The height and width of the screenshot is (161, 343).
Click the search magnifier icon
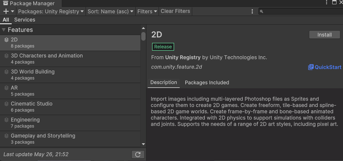(261, 12)
